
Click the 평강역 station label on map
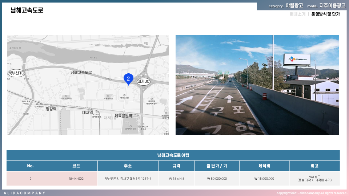click(x=51, y=109)
